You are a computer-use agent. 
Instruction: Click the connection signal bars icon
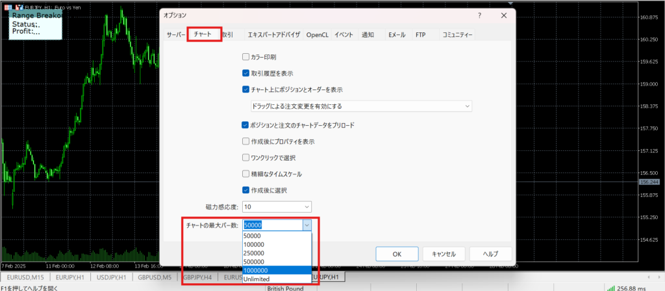[x=610, y=288]
